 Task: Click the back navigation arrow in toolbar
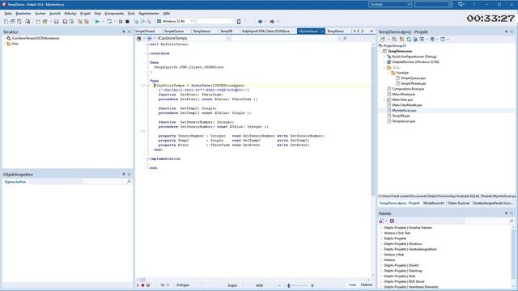(260, 22)
